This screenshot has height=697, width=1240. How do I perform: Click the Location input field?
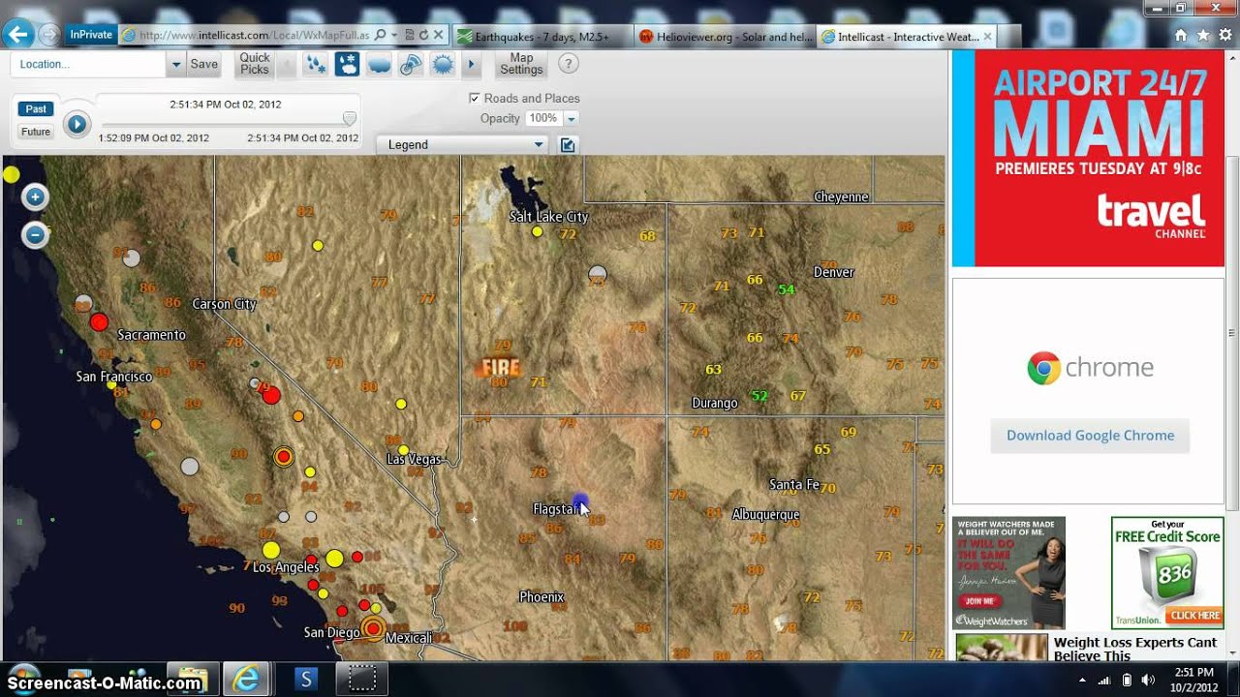pos(88,64)
